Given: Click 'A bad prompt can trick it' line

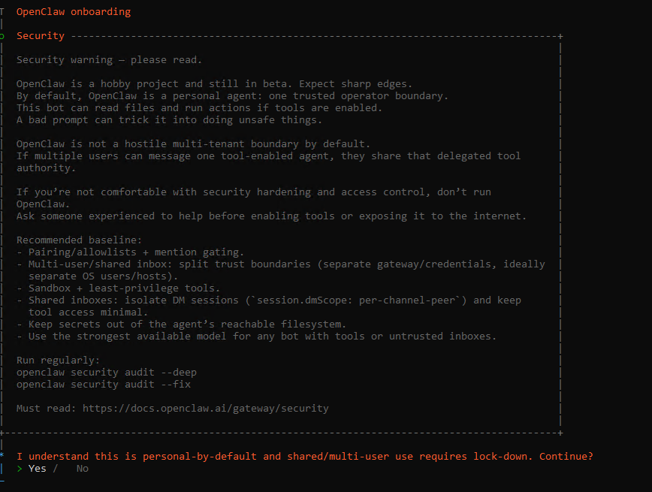Looking at the screenshot, I should pos(169,119).
